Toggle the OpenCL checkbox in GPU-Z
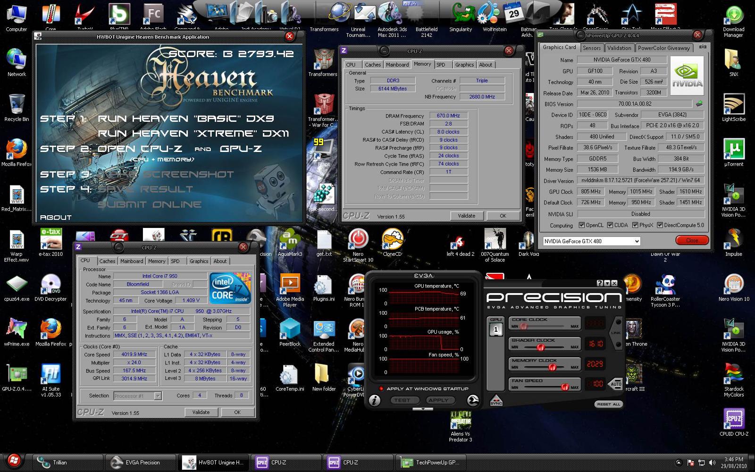The image size is (755, 472). coord(582,225)
